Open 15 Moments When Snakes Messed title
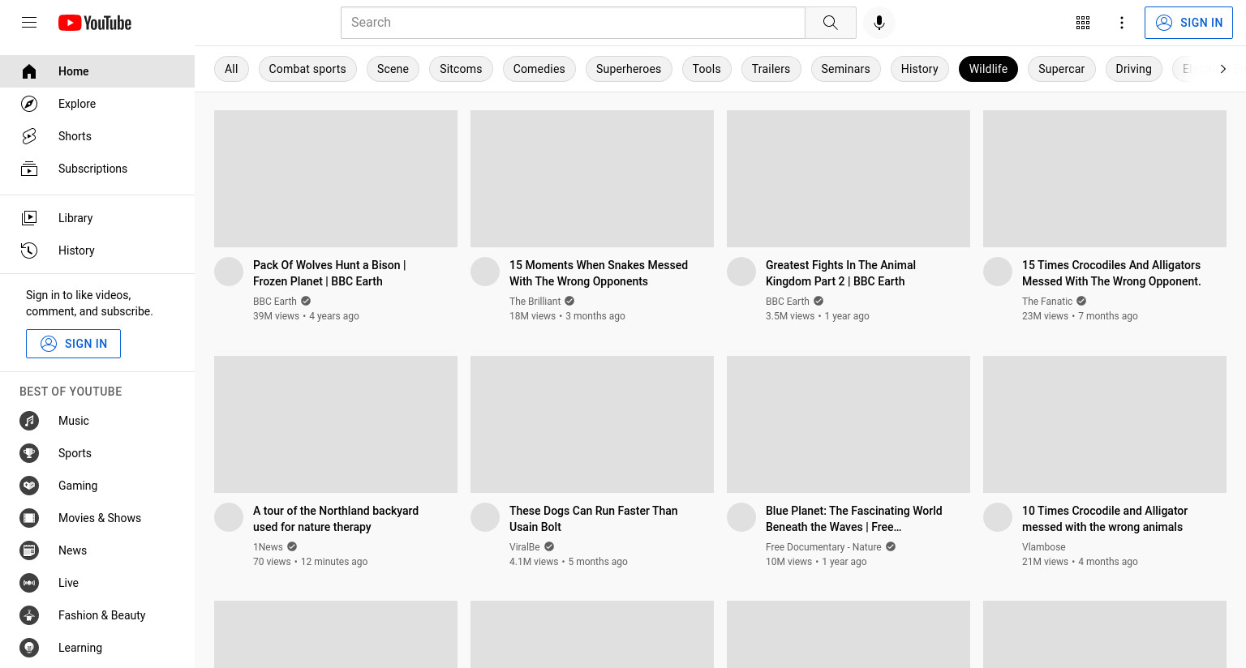Screen dimensions: 1246x668 pyautogui.click(x=599, y=273)
